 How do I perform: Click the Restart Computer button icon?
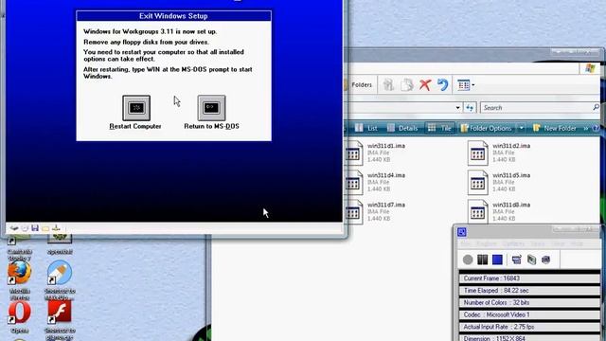tap(136, 108)
